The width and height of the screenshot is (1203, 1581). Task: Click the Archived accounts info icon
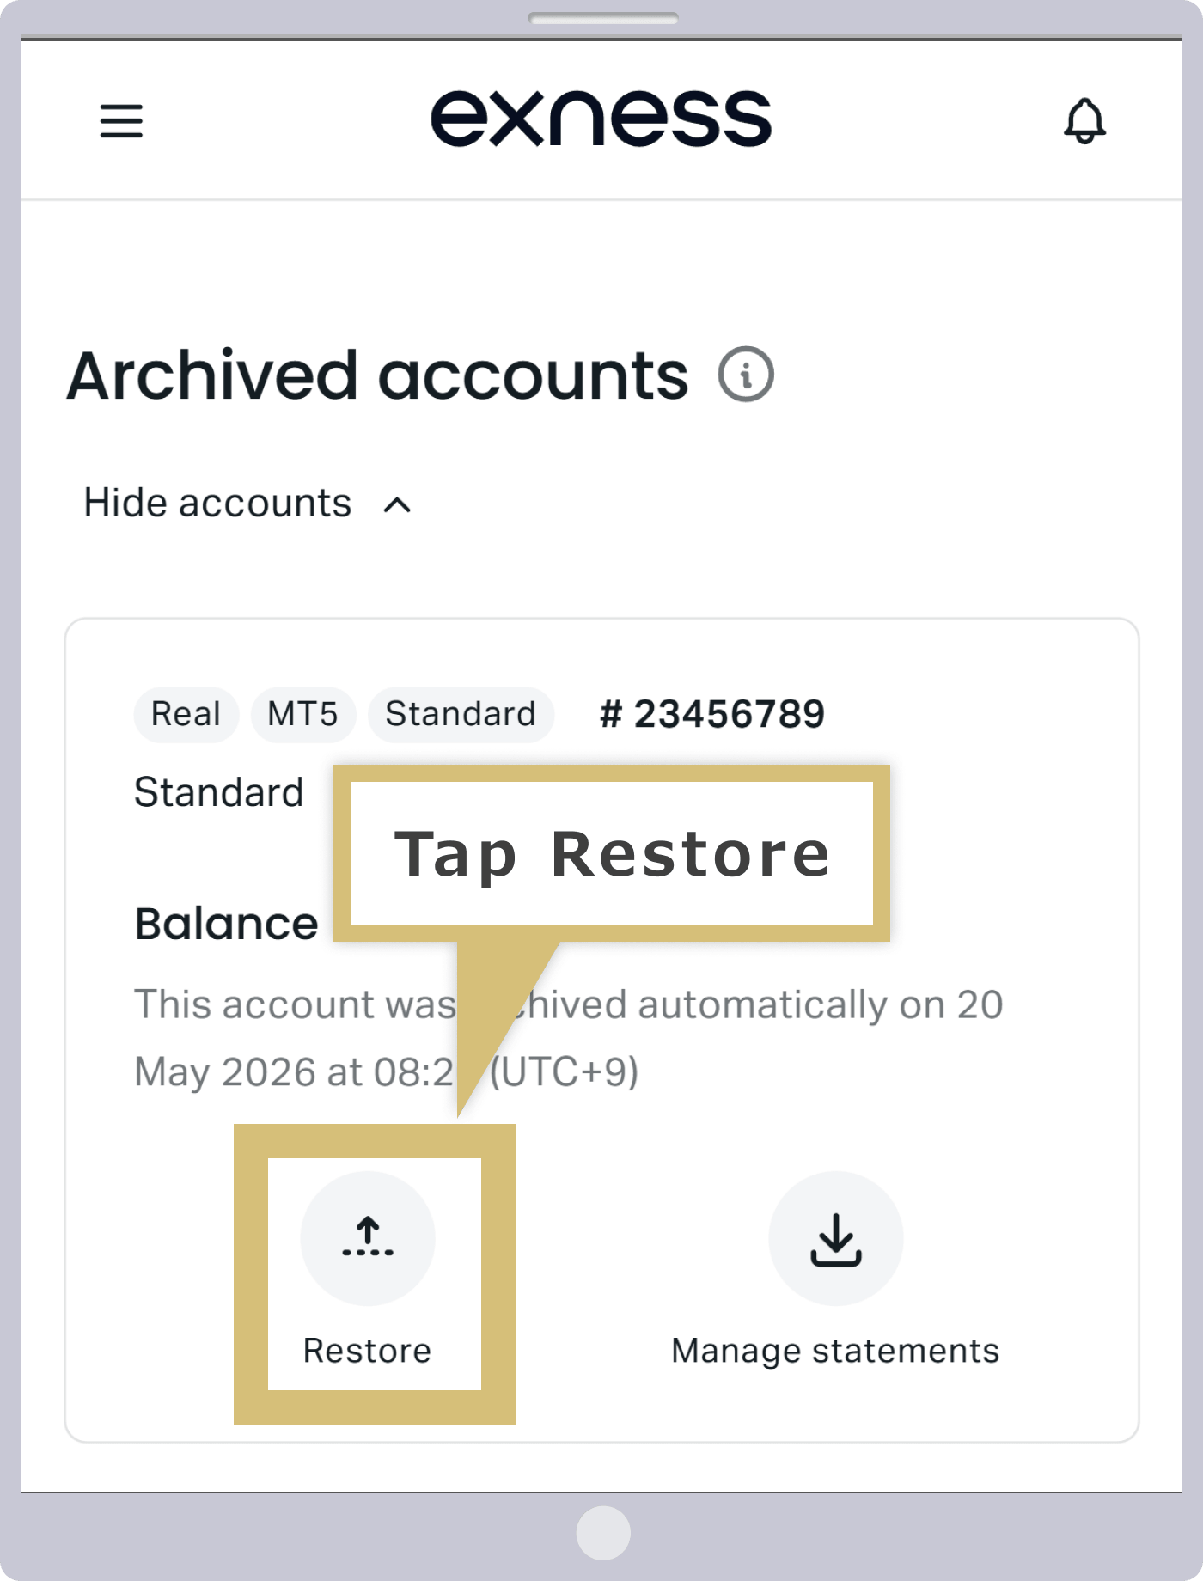pos(746,375)
